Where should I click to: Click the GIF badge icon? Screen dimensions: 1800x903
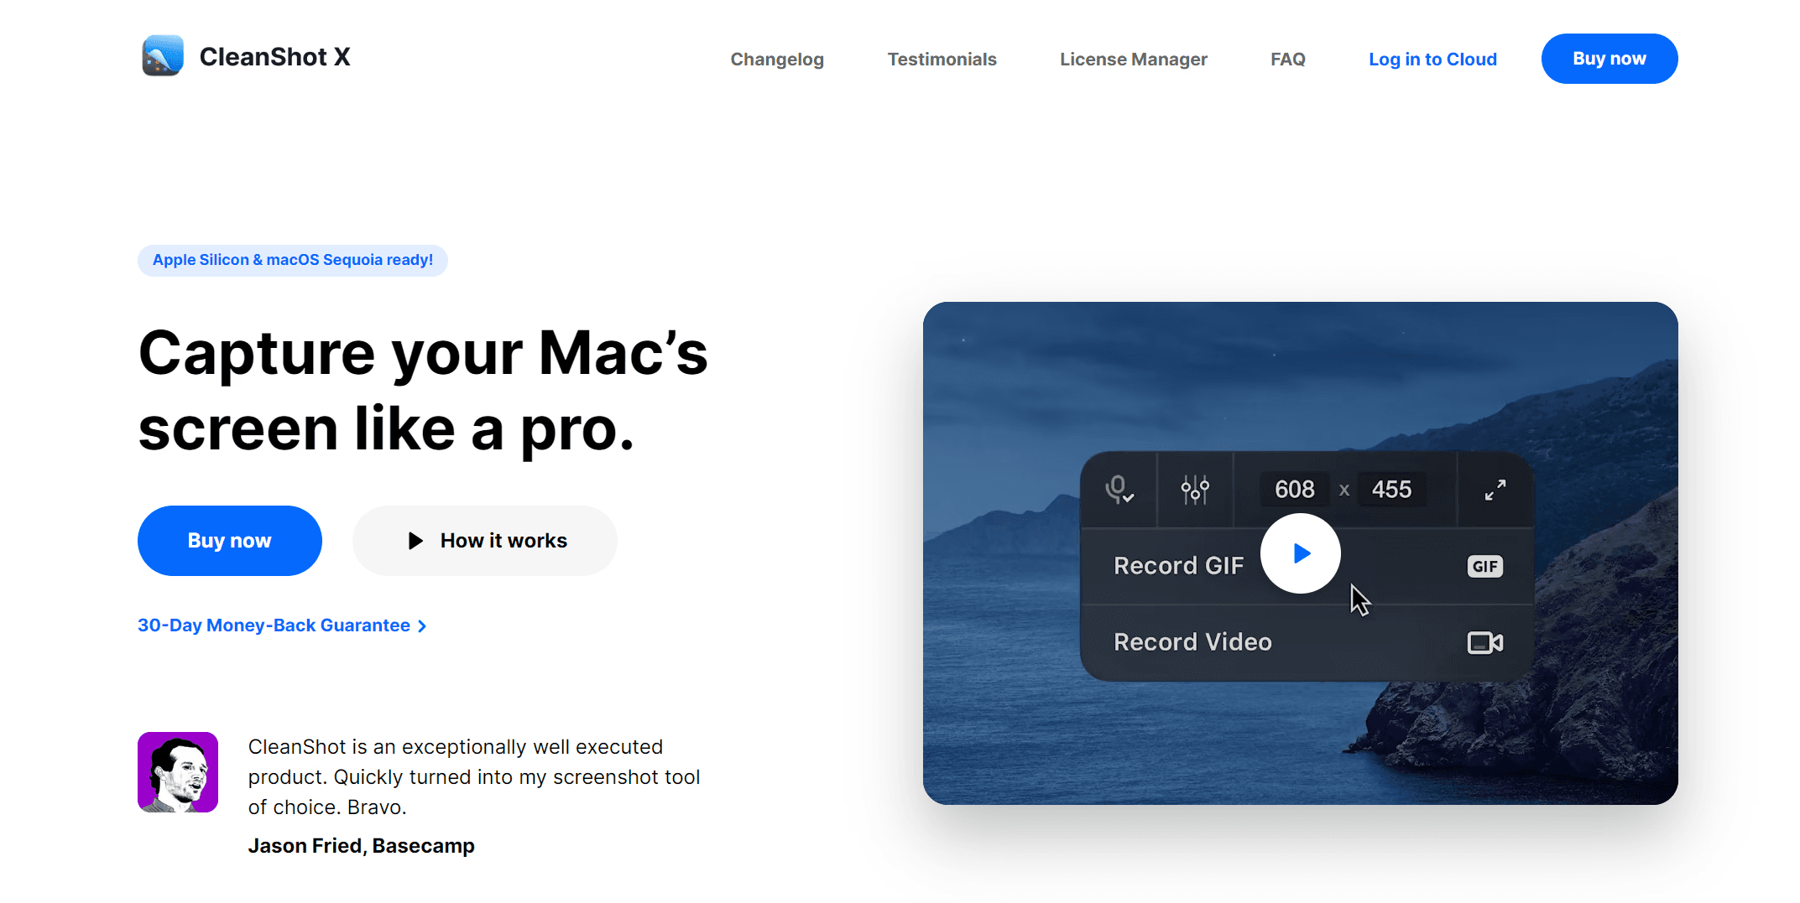[1484, 566]
